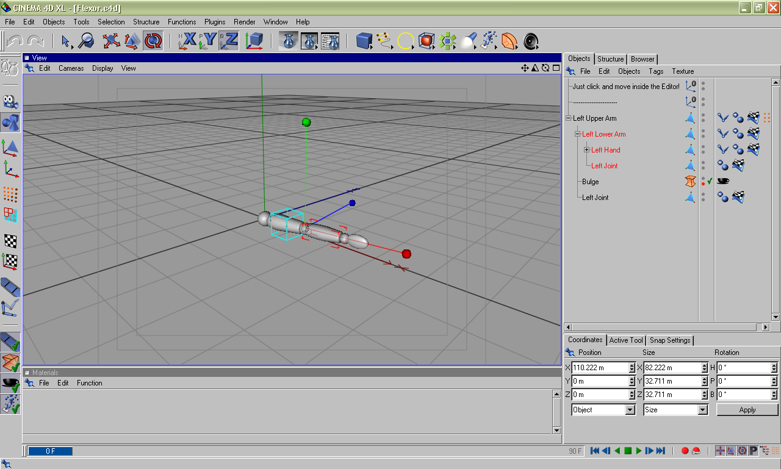
Task: Select the Animation filmstrip tool icon
Action: [10, 287]
